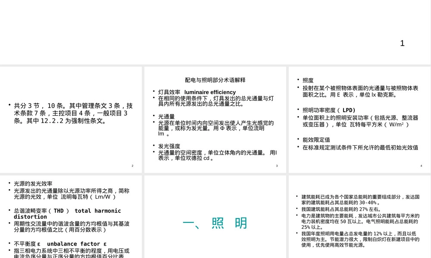Select the '光通量' bullet heading
Image resolution: width=431 pixels, height=258 pixels.
point(166,117)
